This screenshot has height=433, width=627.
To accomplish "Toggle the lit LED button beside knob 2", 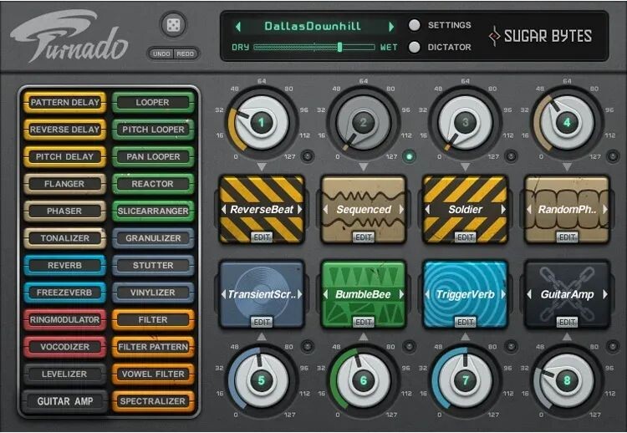I will pos(409,156).
